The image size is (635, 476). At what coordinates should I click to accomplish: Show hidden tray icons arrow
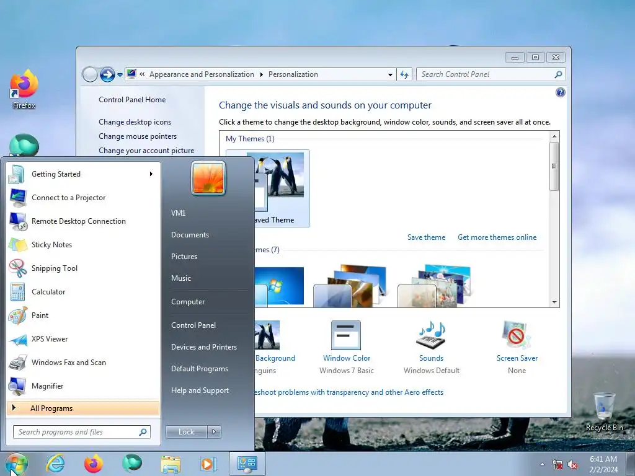(x=542, y=465)
